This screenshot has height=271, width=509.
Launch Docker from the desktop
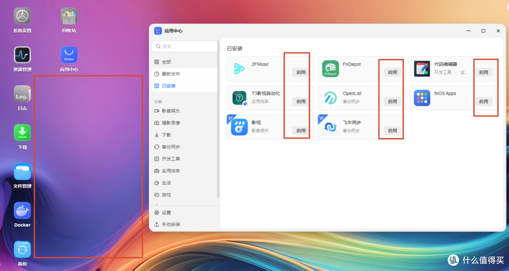23,211
